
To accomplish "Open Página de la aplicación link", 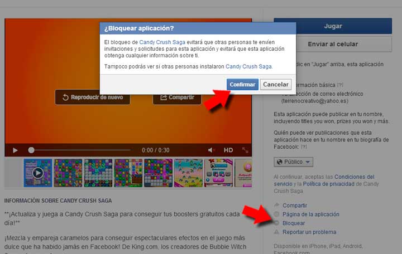I will pyautogui.click(x=310, y=214).
